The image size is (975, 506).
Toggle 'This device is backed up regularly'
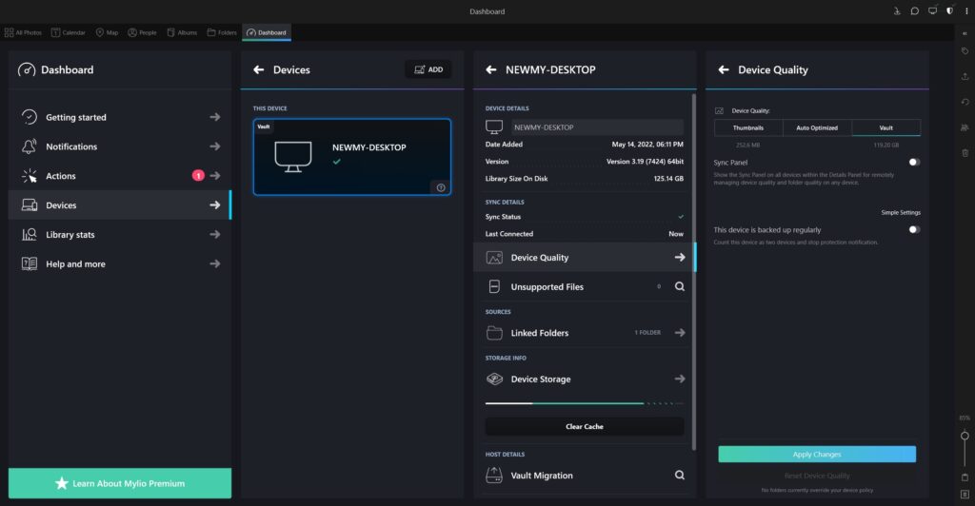point(914,229)
